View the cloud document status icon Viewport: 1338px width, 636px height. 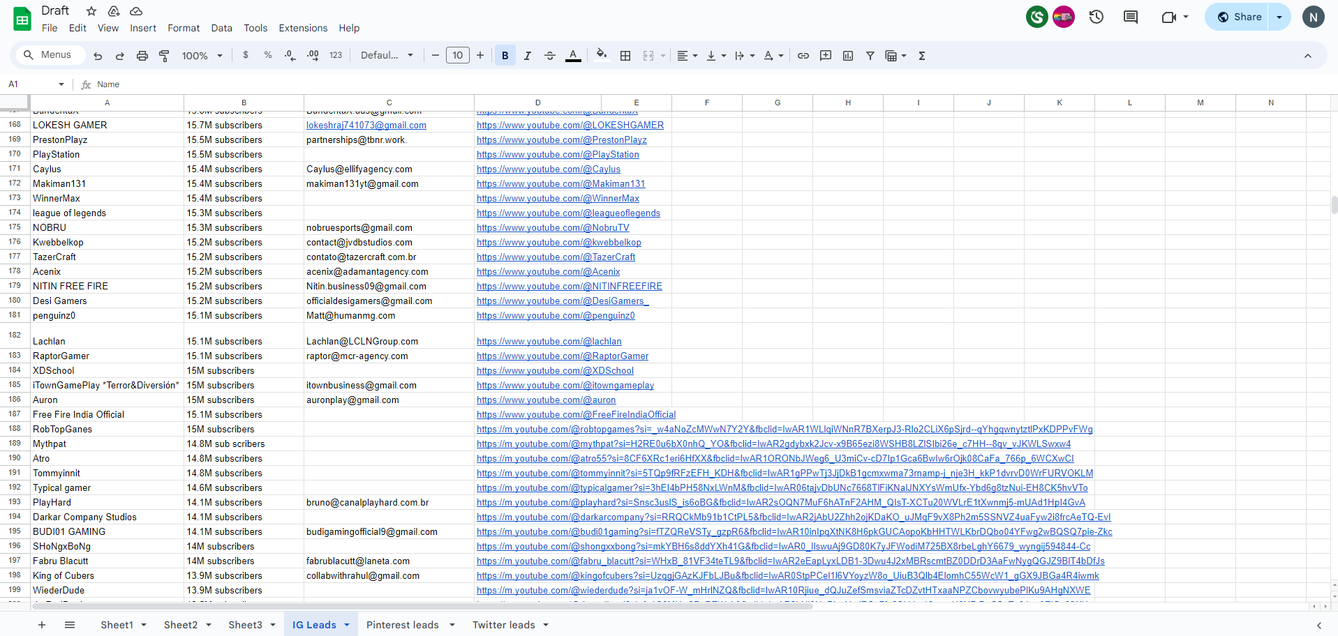136,10
